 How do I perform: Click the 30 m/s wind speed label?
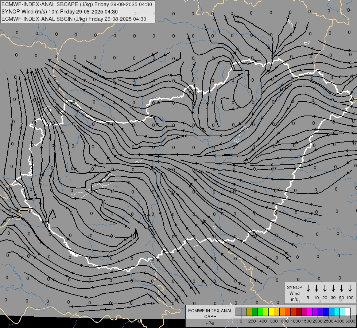333,298
